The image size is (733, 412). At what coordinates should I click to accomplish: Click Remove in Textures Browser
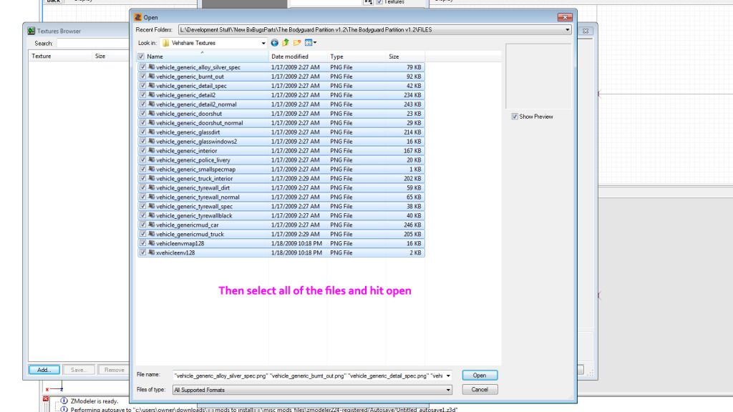114,370
